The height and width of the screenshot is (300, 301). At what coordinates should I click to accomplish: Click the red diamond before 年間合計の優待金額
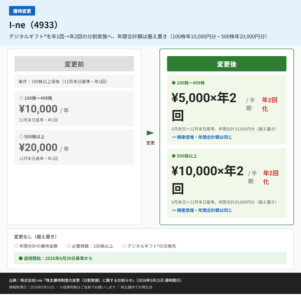(x=16, y=246)
